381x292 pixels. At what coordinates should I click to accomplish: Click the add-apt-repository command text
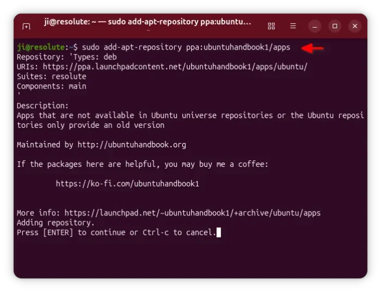[x=186, y=47]
